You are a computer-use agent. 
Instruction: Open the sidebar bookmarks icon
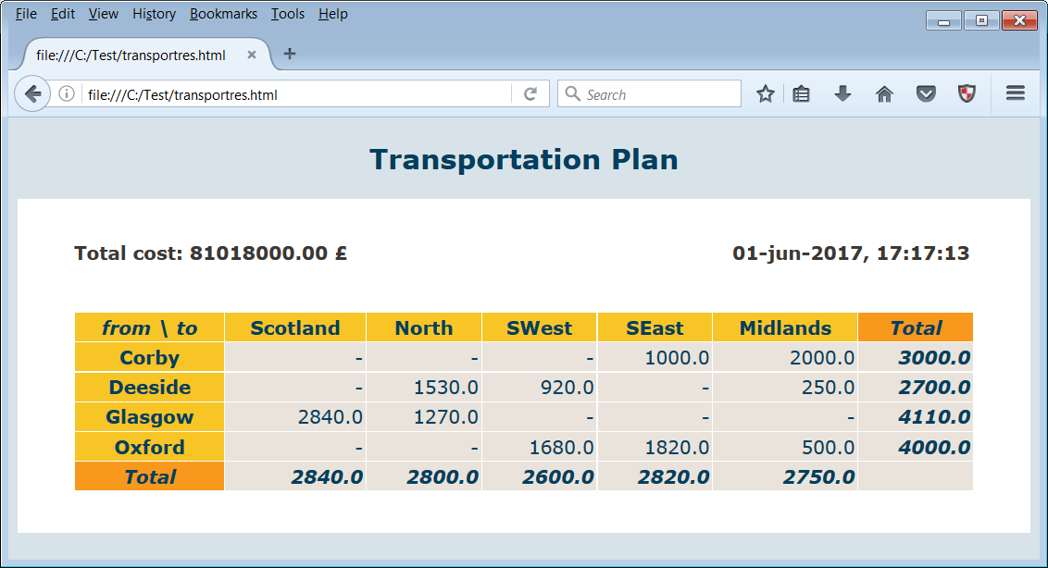[x=800, y=93]
